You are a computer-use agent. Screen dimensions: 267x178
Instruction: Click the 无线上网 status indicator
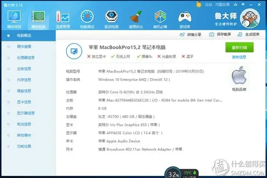(x=121, y=56)
